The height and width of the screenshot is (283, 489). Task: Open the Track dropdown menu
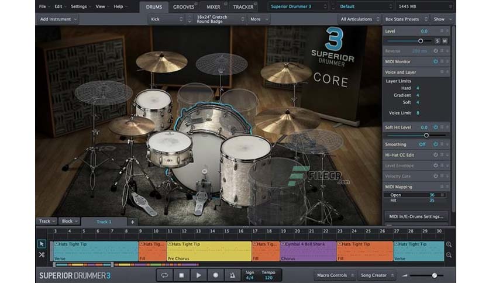[x=47, y=221]
